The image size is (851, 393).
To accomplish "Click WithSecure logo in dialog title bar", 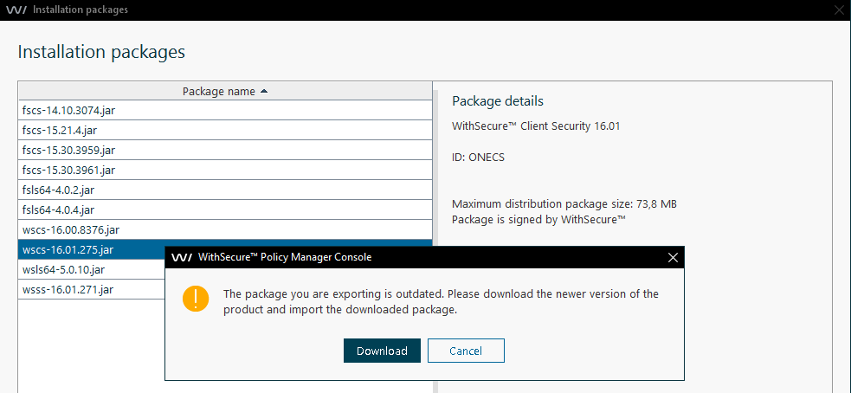I will coord(181,257).
